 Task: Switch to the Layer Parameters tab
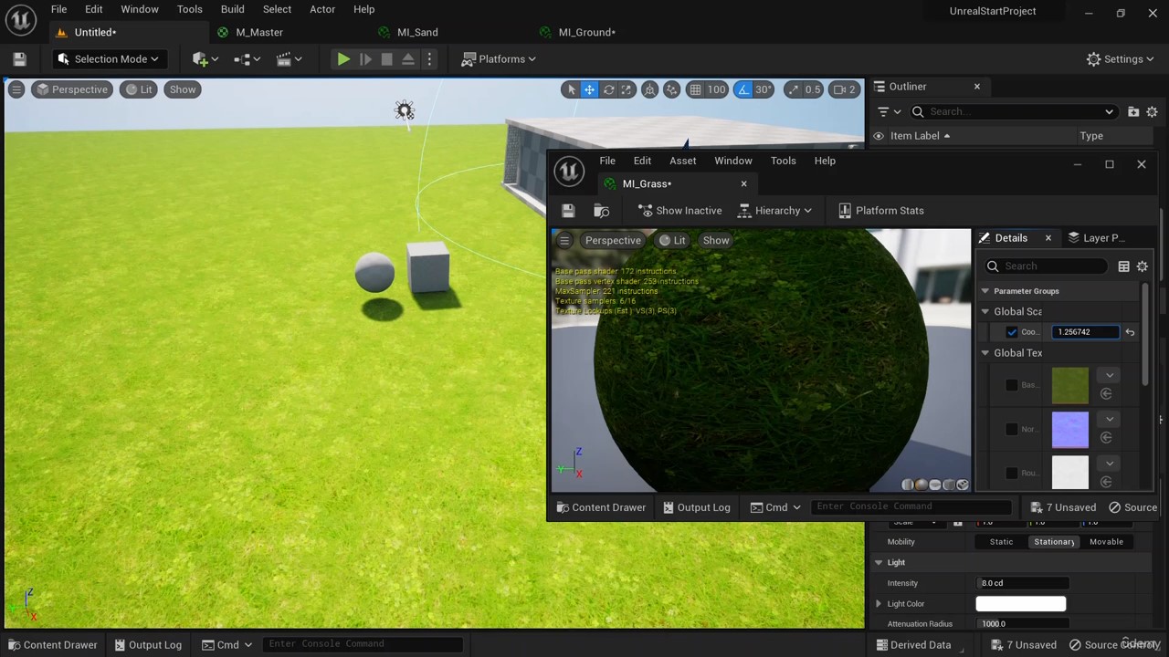pos(1095,238)
